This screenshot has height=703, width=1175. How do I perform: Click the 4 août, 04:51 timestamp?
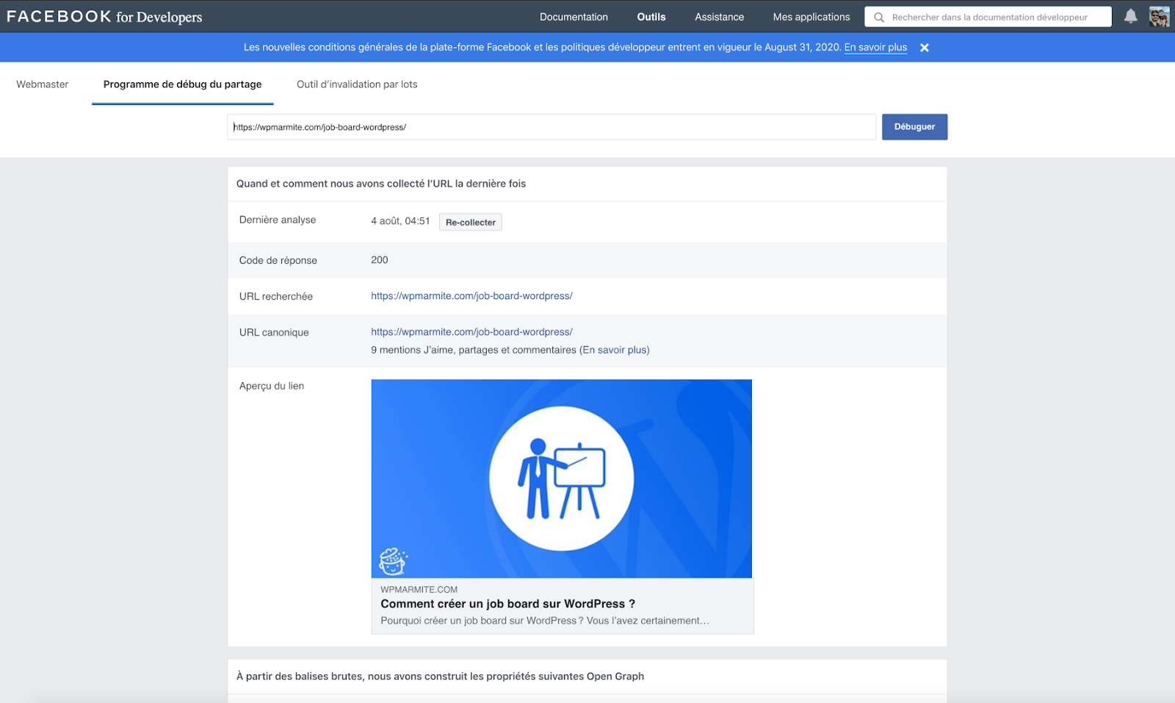(400, 221)
